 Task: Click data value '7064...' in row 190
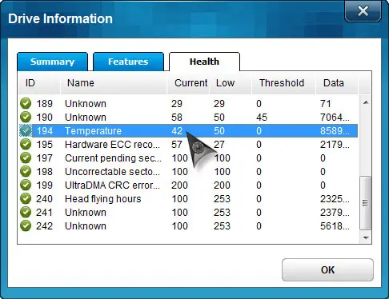[x=335, y=118]
